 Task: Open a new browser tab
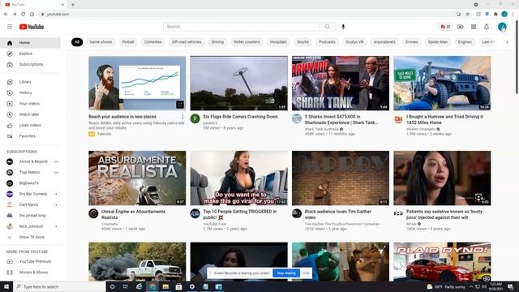(73, 5)
